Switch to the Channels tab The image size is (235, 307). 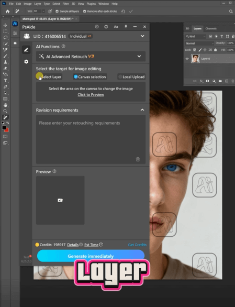(211, 29)
